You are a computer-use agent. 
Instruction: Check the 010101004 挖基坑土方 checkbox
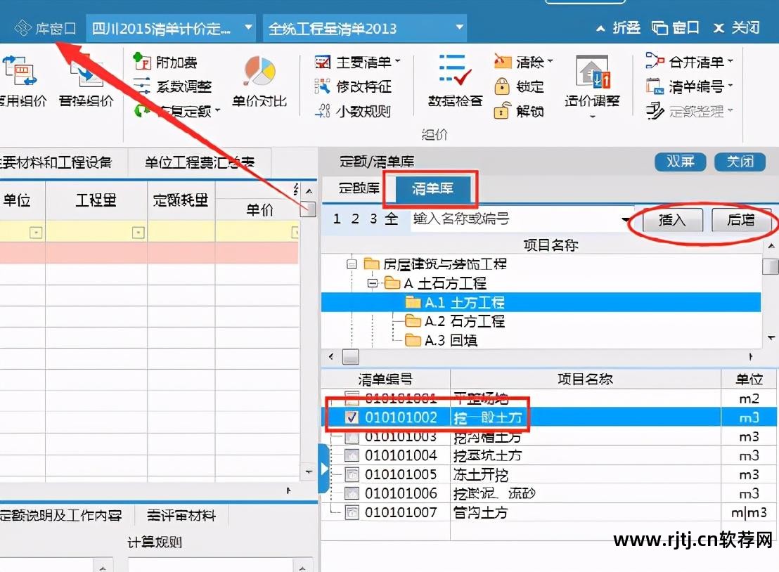click(x=352, y=455)
